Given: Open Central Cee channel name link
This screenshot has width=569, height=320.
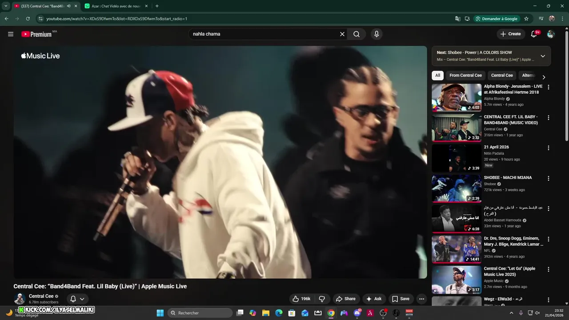Looking at the screenshot, I should (41, 296).
